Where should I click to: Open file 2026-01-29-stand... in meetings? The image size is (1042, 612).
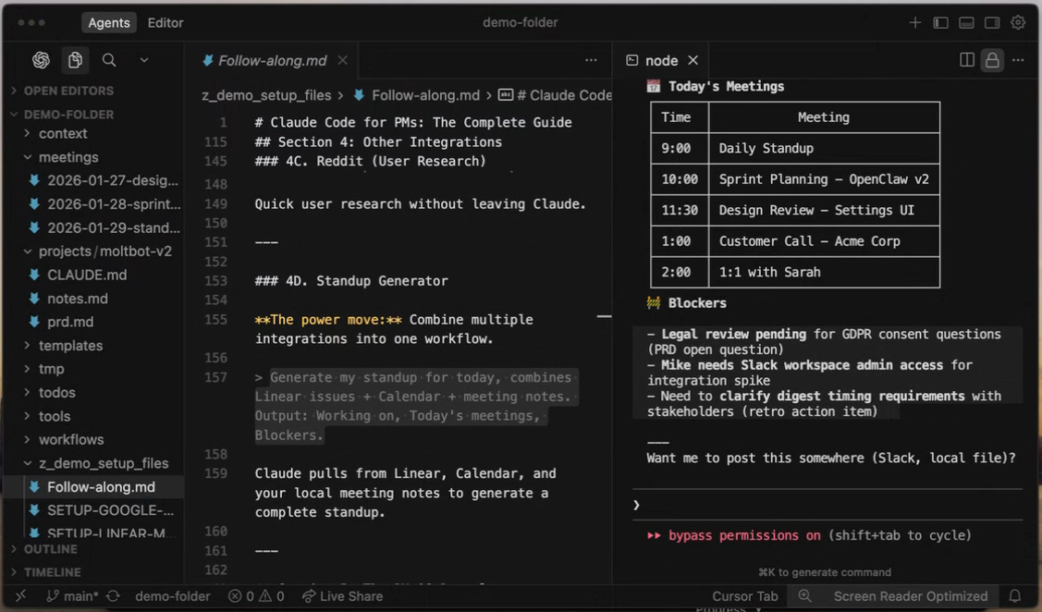click(x=114, y=228)
